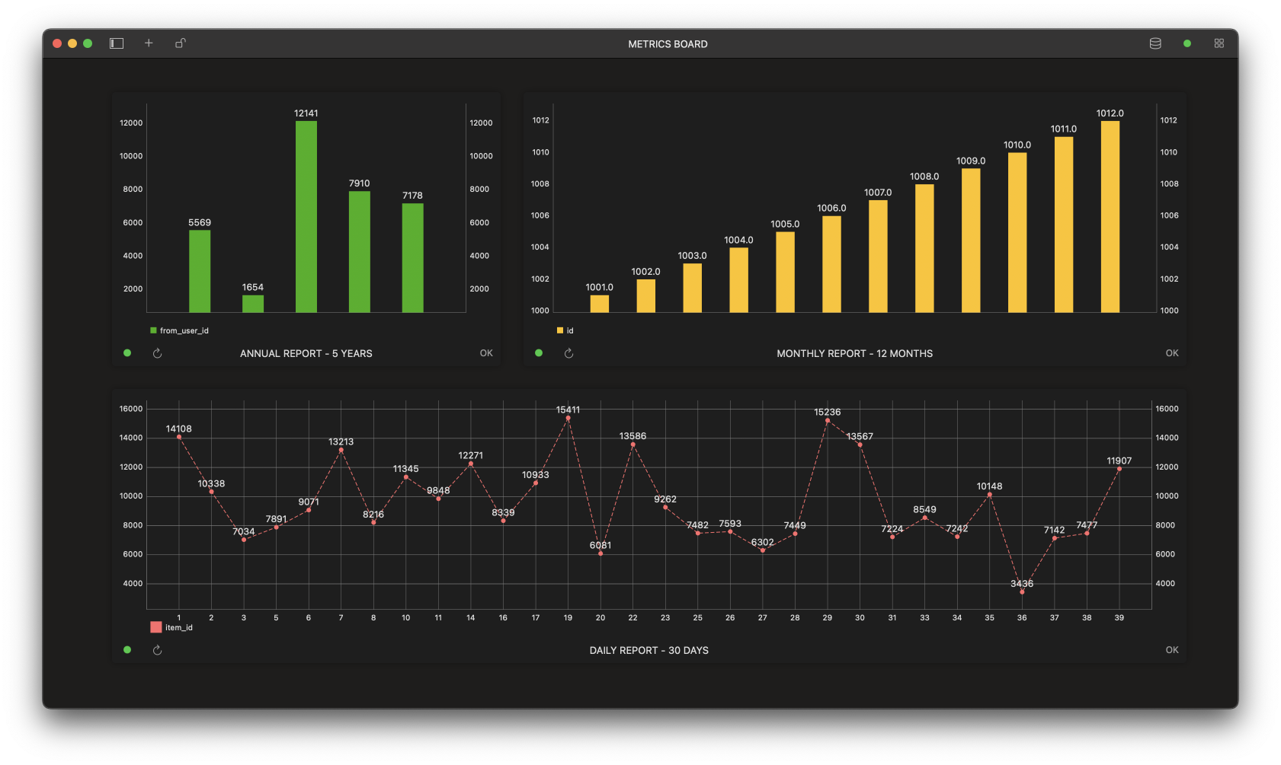This screenshot has height=765, width=1281.
Task: Select the red item_id color swatch
Action: point(155,626)
